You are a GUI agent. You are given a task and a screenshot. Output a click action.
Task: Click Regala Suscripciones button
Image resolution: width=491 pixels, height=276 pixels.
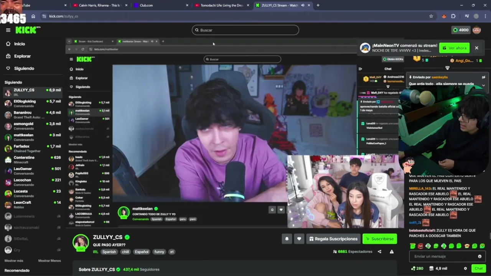point(333,239)
